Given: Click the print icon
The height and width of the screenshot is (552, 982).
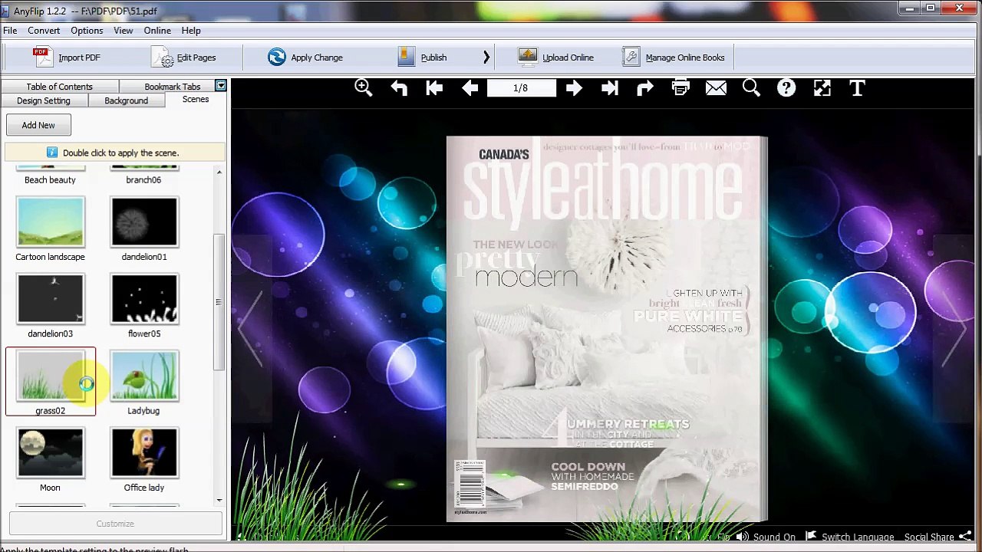Looking at the screenshot, I should [680, 88].
